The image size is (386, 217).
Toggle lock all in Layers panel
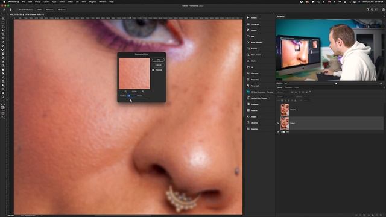tap(296, 101)
